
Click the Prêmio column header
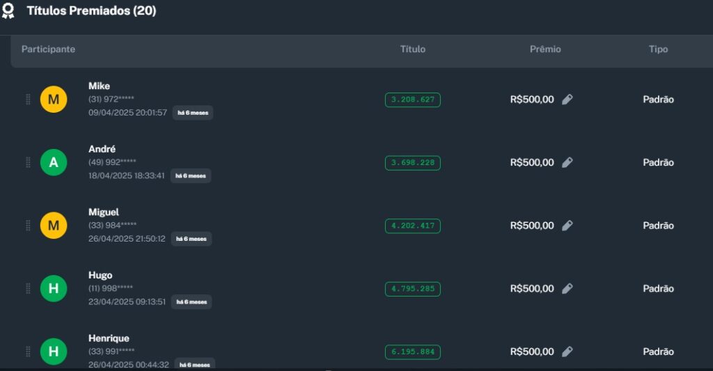pyautogui.click(x=545, y=49)
